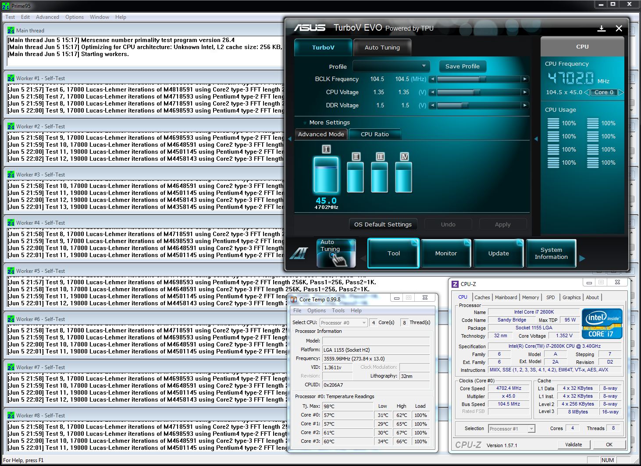Click BCLK Frequency increase arrow
This screenshot has width=641, height=466.
tap(525, 79)
